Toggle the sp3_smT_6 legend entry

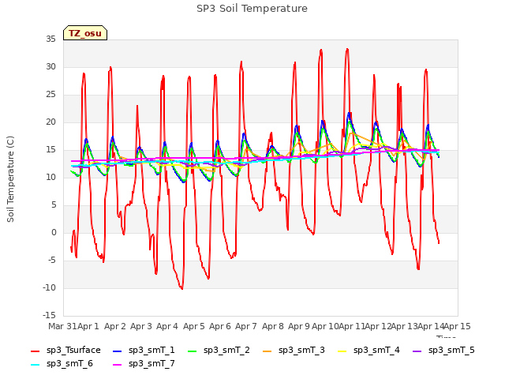(x=62, y=364)
